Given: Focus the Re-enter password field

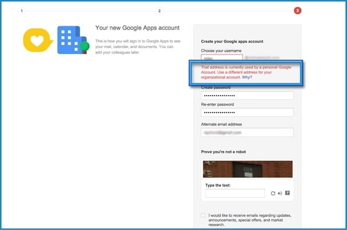Looking at the screenshot, I should (247, 113).
